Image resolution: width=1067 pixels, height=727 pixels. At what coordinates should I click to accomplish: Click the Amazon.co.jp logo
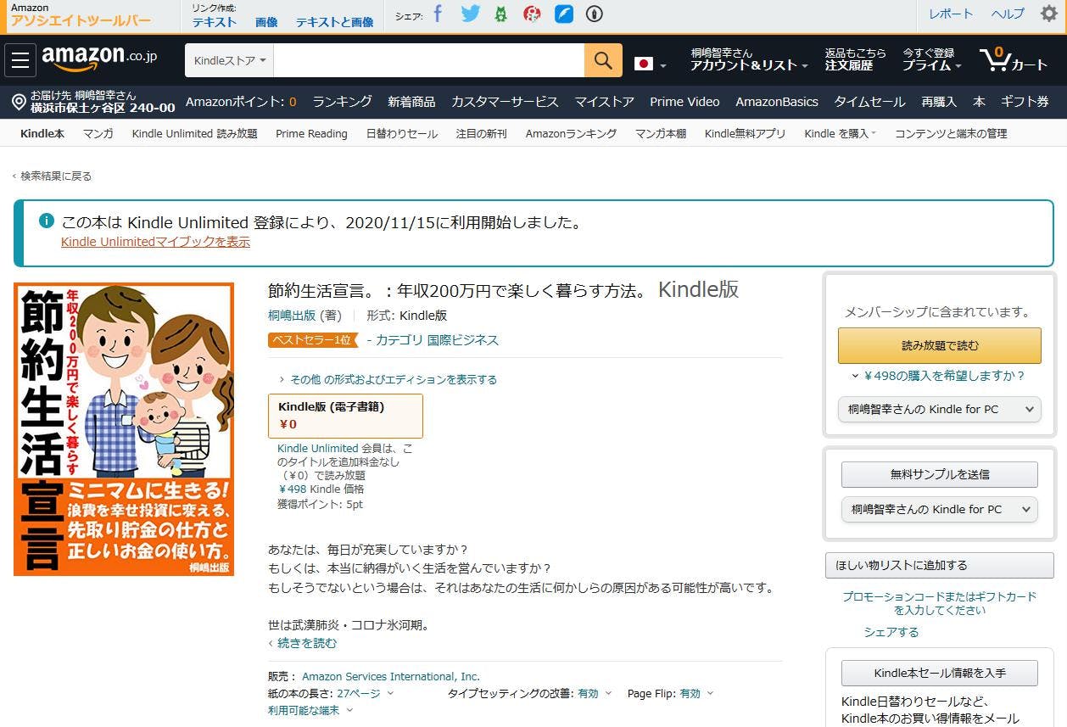click(99, 59)
